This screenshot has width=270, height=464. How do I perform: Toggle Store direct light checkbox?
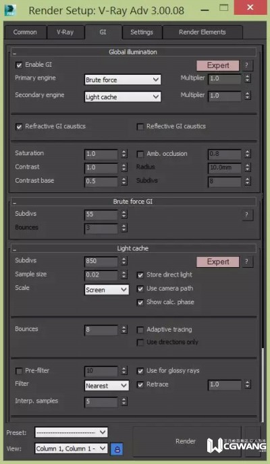click(x=140, y=275)
